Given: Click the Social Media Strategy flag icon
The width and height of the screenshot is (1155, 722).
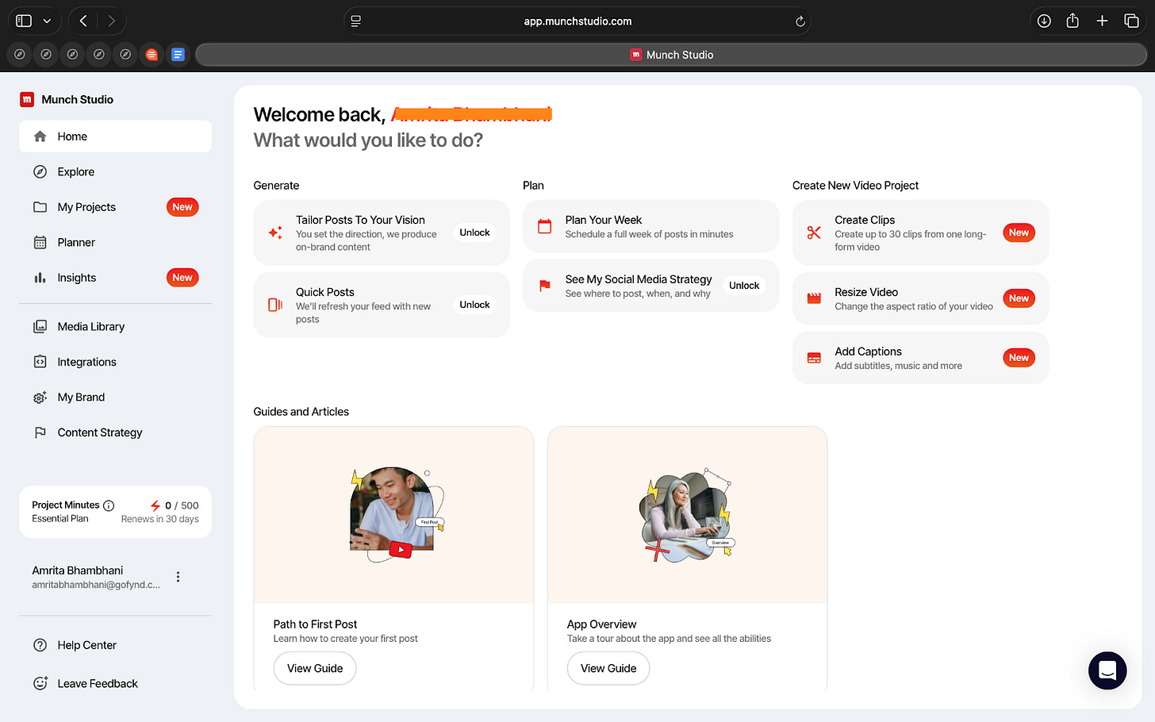Looking at the screenshot, I should 545,286.
